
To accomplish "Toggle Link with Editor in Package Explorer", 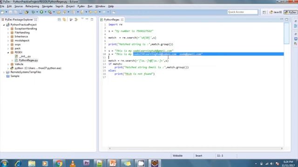I will [64, 19].
